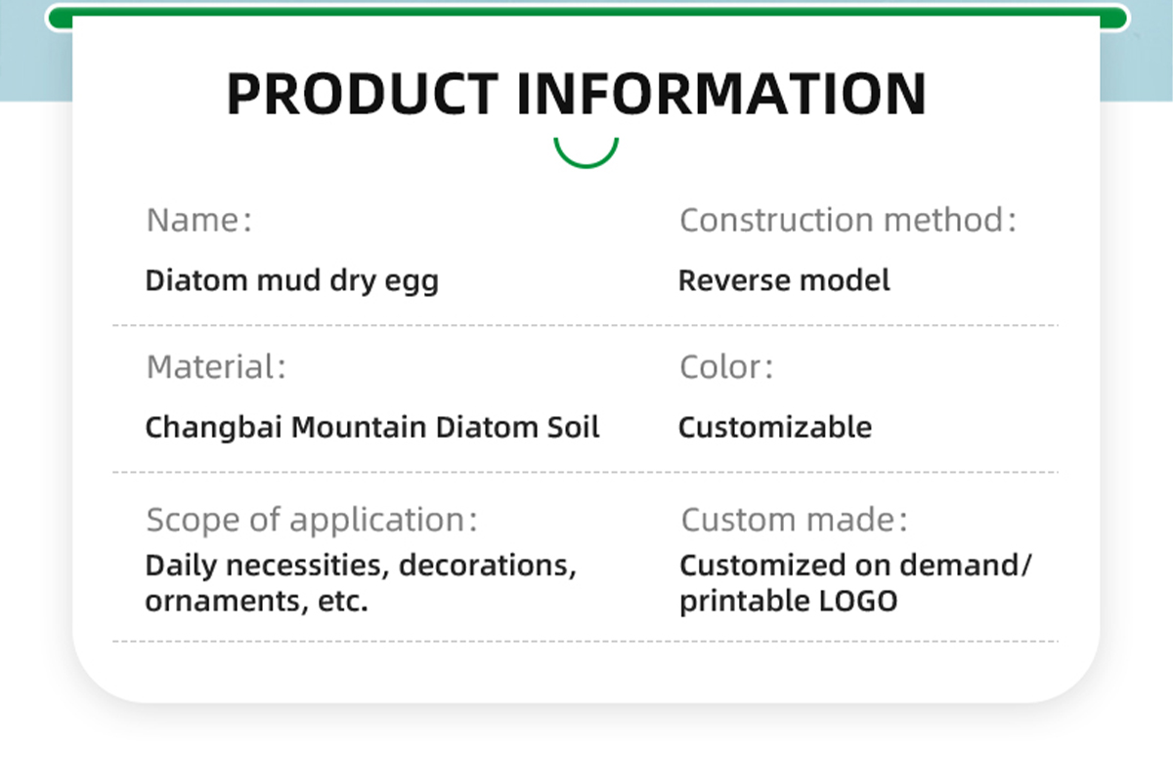Click the PRODUCT INFORMATION heading
This screenshot has height=758, width=1173.
(x=576, y=95)
